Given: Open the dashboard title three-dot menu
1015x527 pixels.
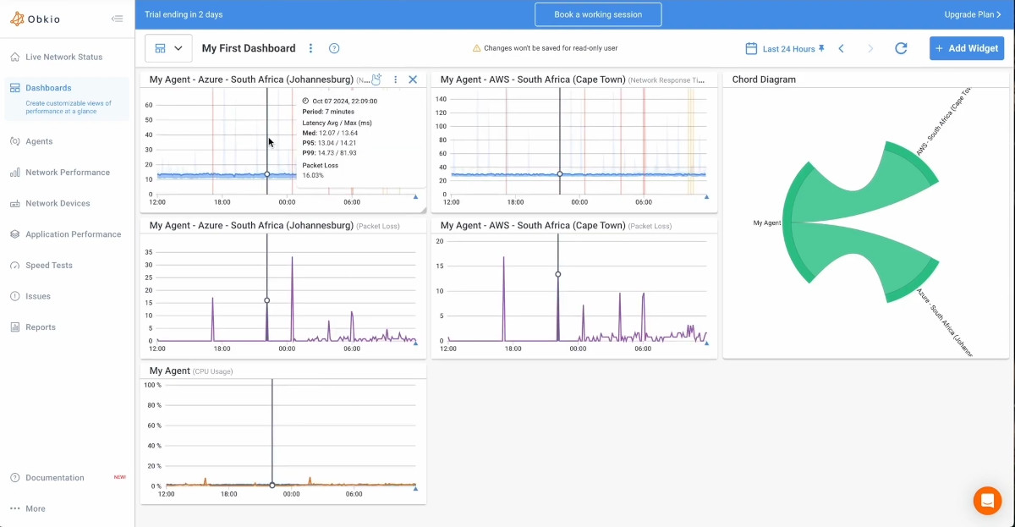Looking at the screenshot, I should pos(310,48).
